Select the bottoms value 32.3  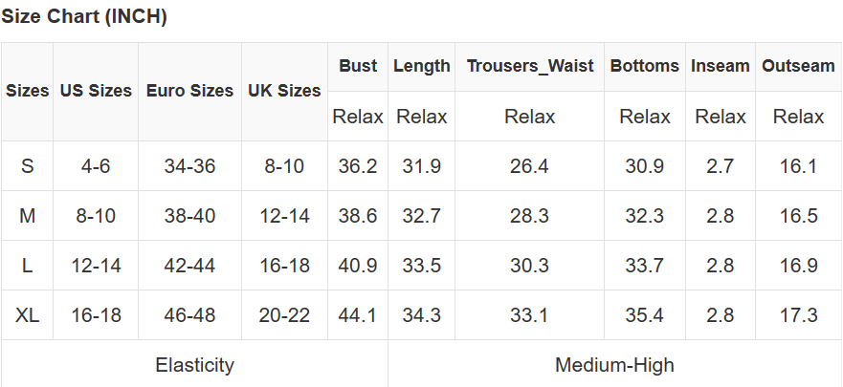point(644,216)
